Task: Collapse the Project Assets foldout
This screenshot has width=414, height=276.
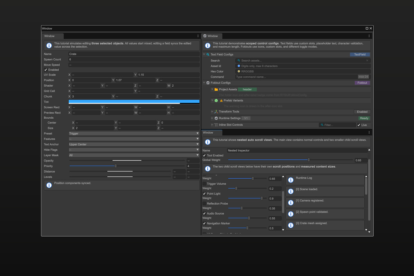Action: pyautogui.click(x=213, y=89)
